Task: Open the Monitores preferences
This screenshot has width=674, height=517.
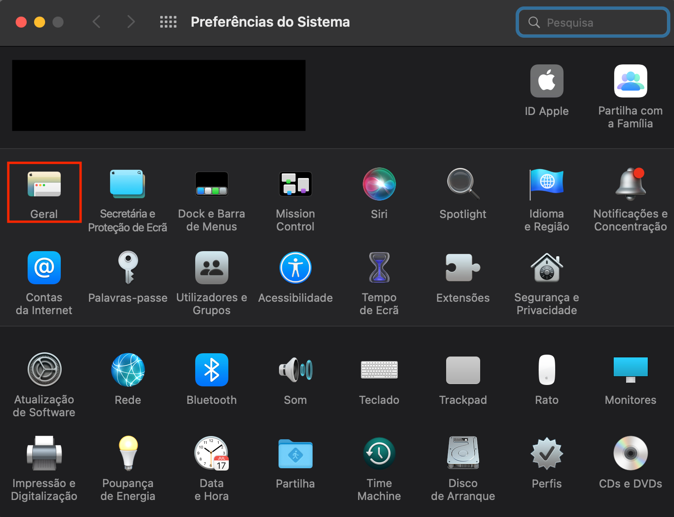Action: 630,370
